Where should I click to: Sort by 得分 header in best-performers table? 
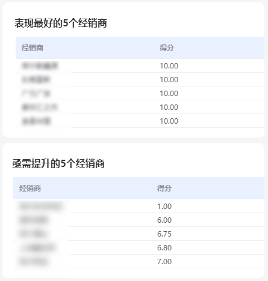[x=167, y=48]
